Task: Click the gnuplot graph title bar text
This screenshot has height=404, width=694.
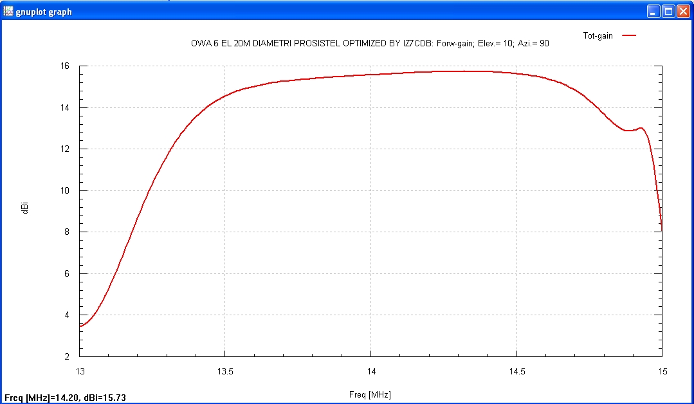Action: pyautogui.click(x=44, y=12)
